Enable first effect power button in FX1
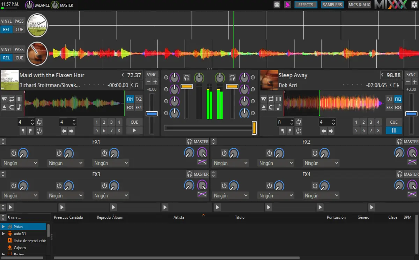Image resolution: width=419 pixels, height=260 pixels. (14, 153)
